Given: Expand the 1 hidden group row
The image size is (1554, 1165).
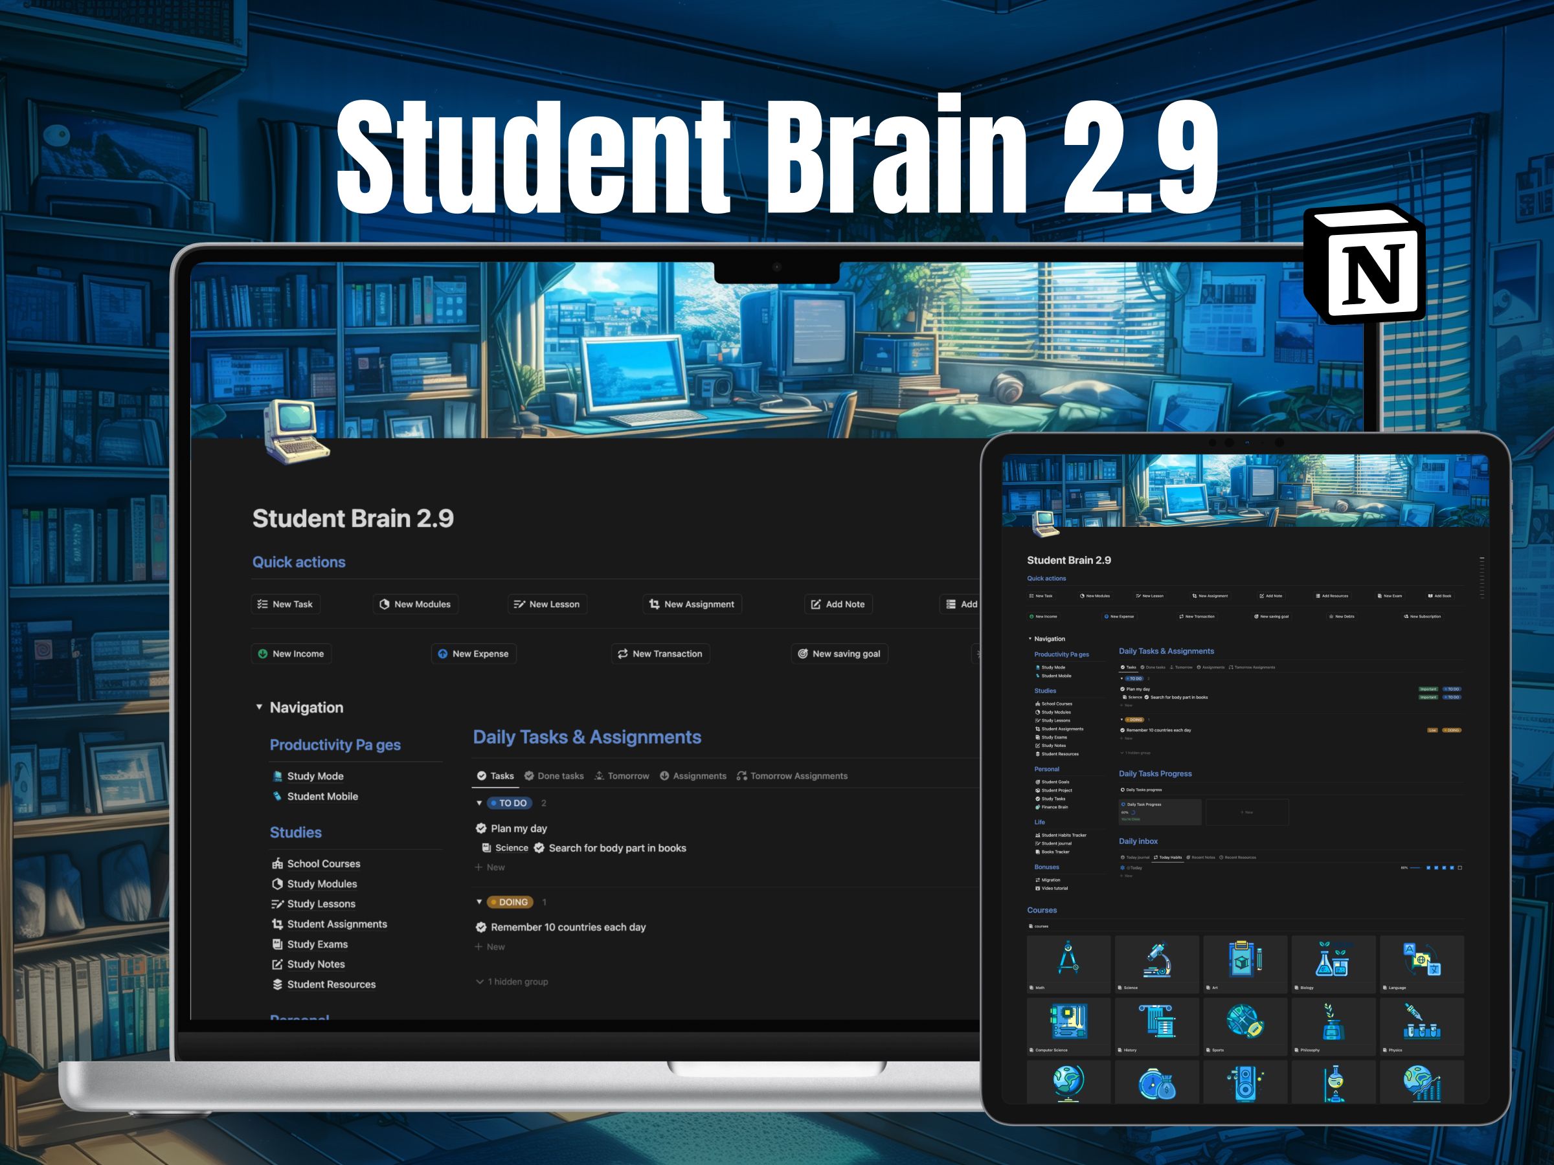Looking at the screenshot, I should (513, 982).
